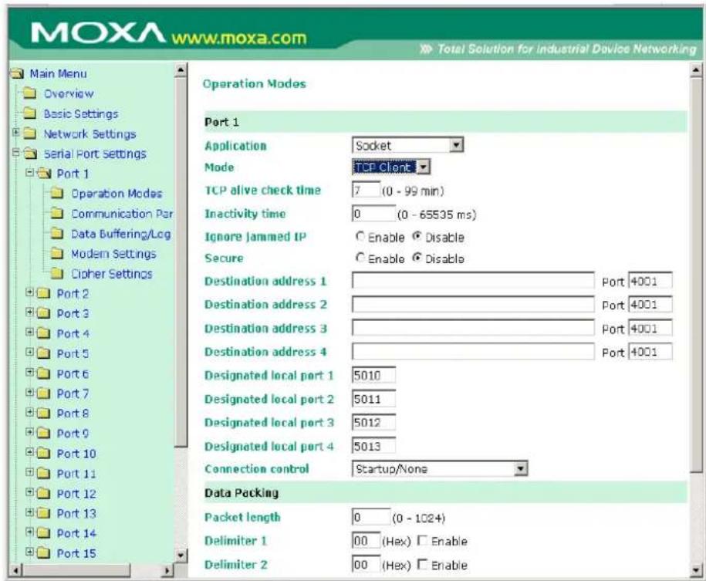Screen dimensions: 706x581
Task: Collapse the Port 1 tree node
Action: point(30,172)
